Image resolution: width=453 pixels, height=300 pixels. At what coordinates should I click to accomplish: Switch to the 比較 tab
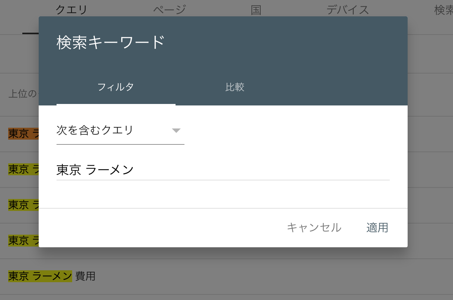(x=235, y=87)
